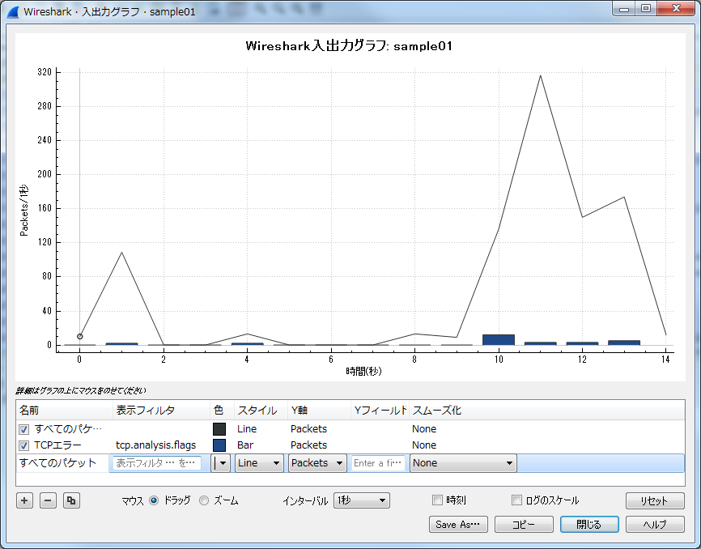The image size is (701, 549).
Task: Click the Bar style cell for TCPエラー
Action: pos(245,445)
